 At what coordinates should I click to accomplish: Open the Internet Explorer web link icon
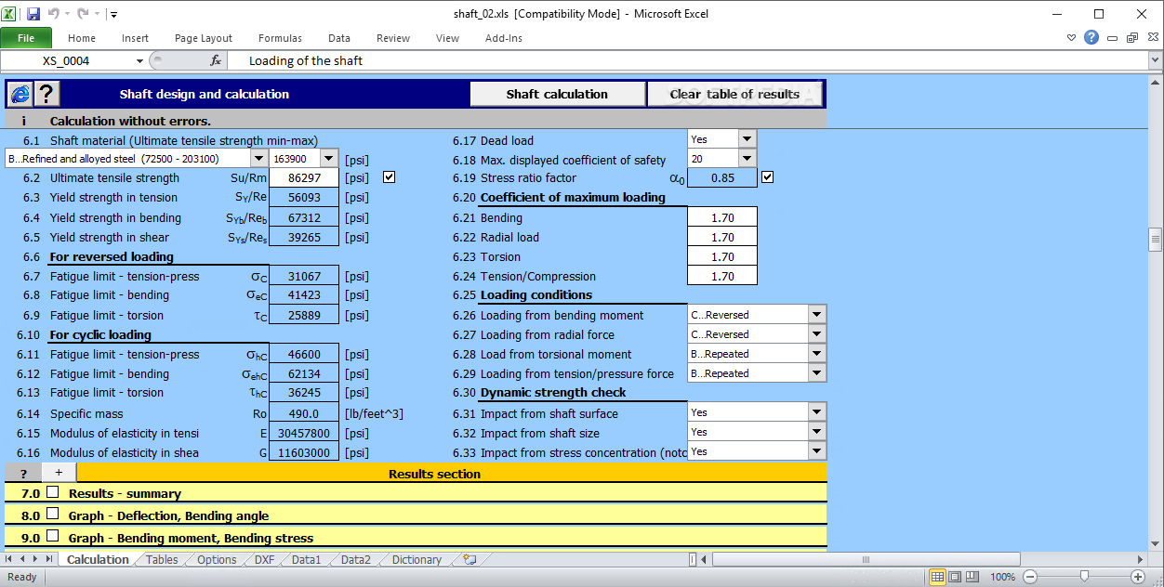tap(20, 94)
